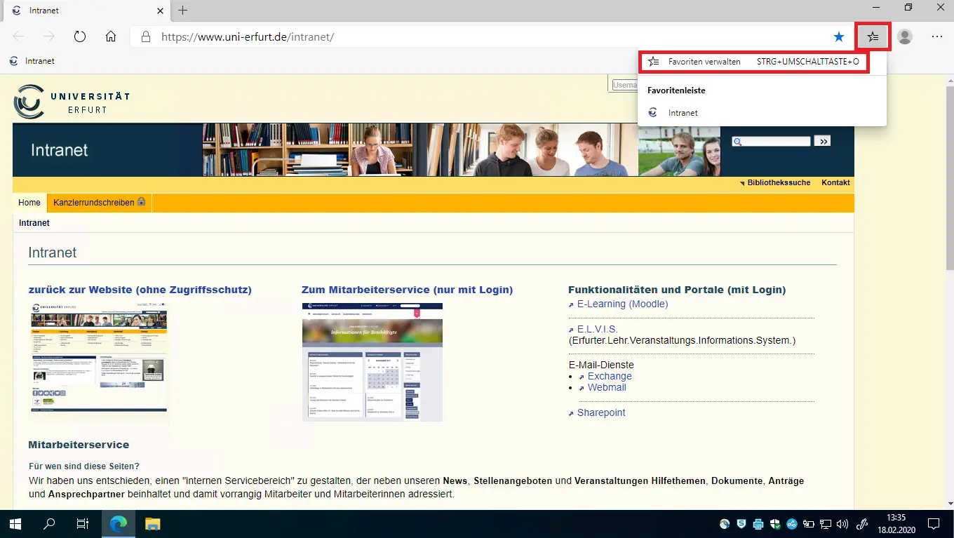Open the user profile avatar icon
This screenshot has height=538, width=954.
coord(905,36)
